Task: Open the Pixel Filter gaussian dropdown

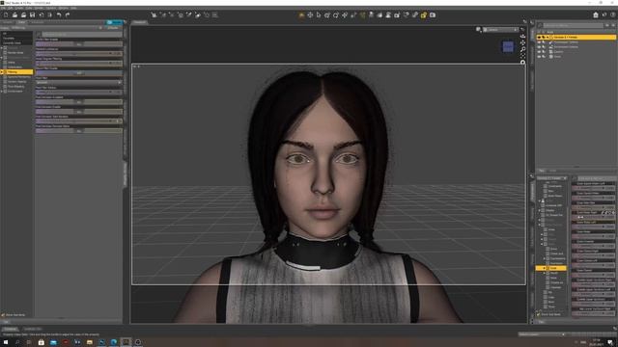Action: (79, 83)
